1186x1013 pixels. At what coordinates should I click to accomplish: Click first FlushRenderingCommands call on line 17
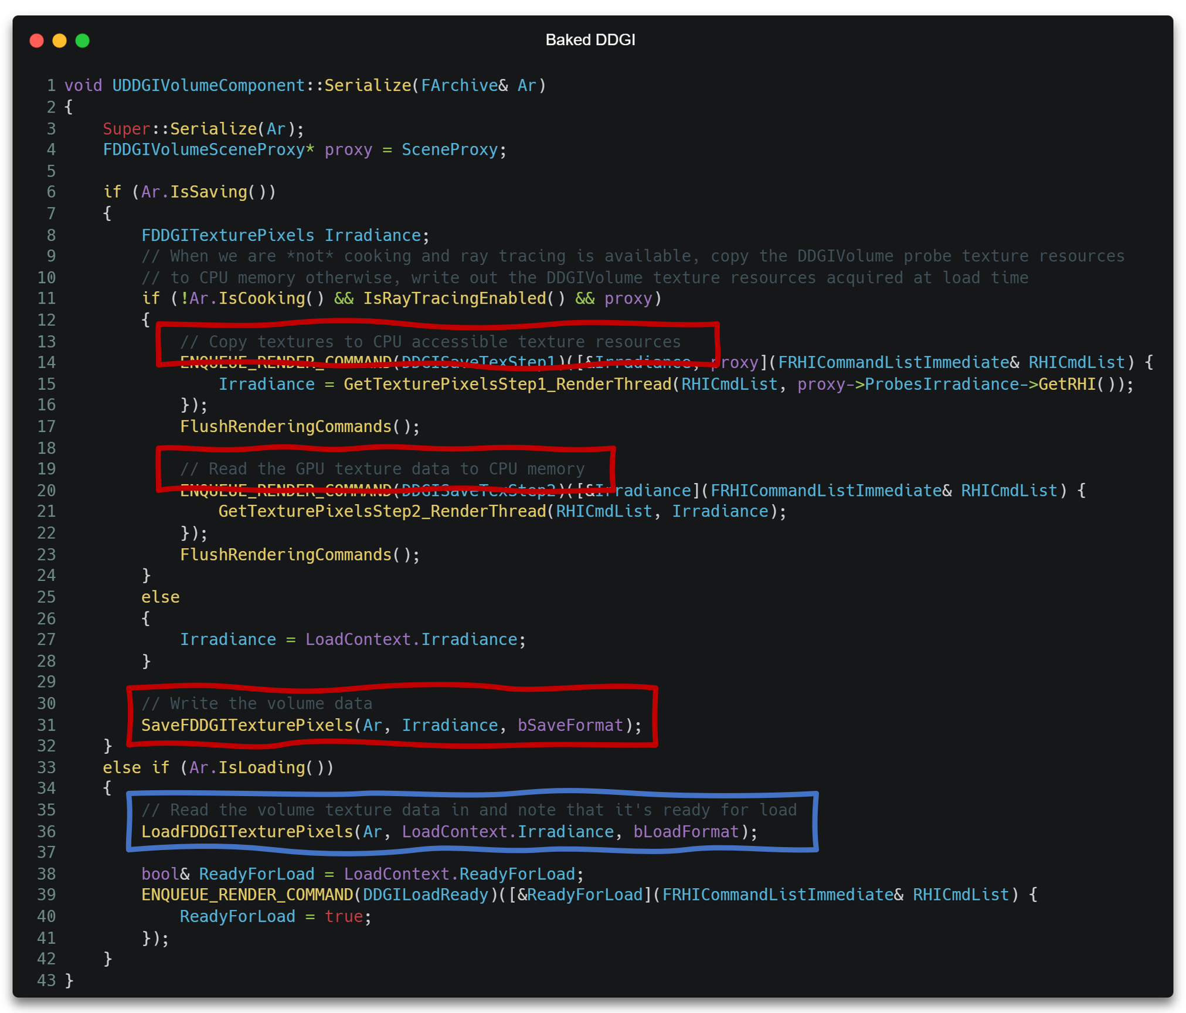[x=286, y=427]
